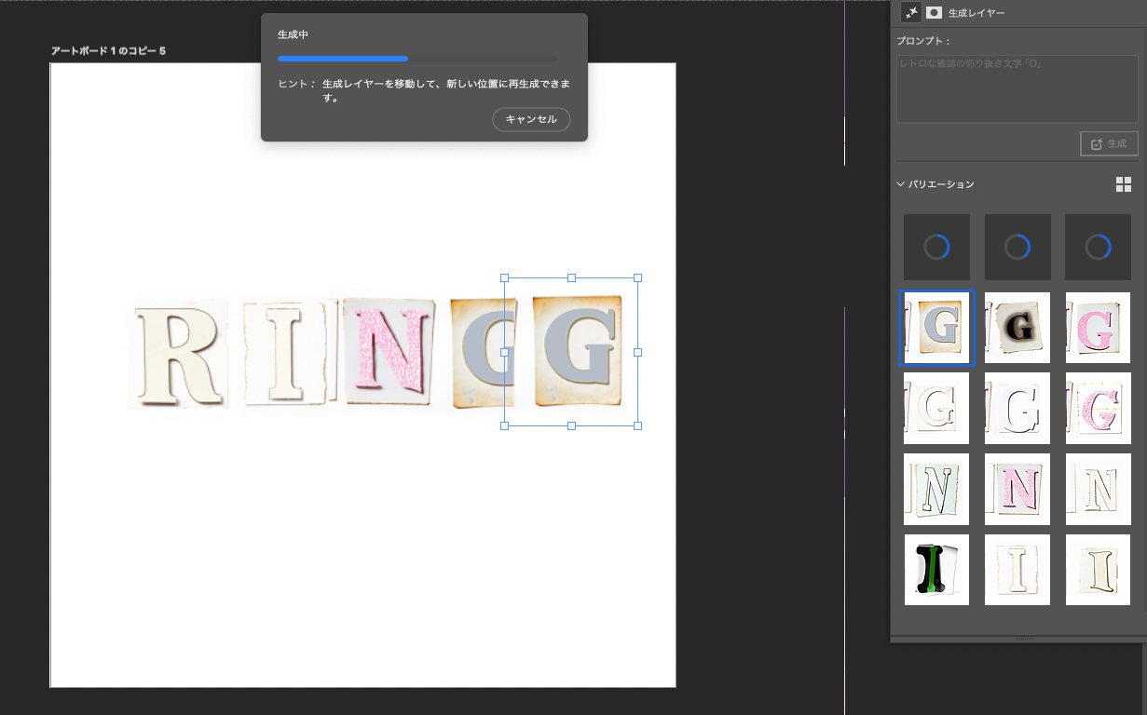Choose the white G variation below the grey G
This screenshot has height=715, width=1147.
tap(936, 408)
